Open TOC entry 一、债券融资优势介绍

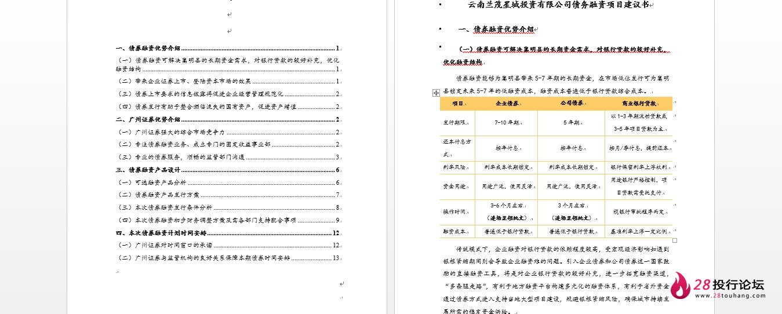point(228,48)
